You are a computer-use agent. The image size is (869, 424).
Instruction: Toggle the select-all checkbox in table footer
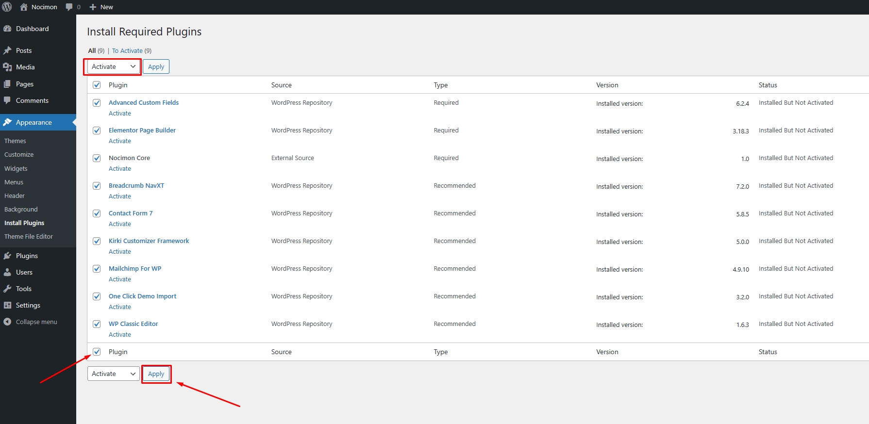point(97,352)
